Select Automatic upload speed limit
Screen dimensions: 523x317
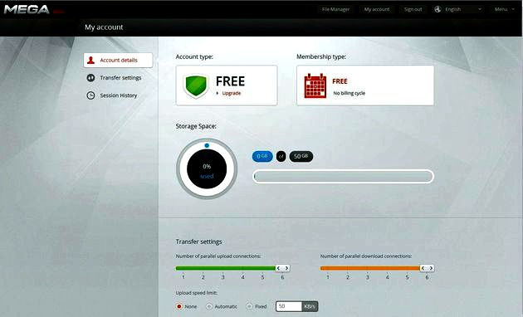point(209,306)
